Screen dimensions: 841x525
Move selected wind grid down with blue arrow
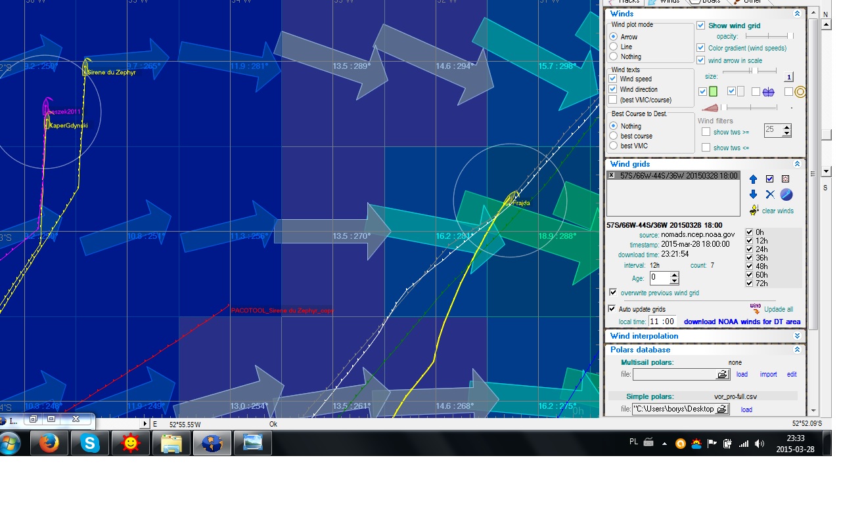753,194
